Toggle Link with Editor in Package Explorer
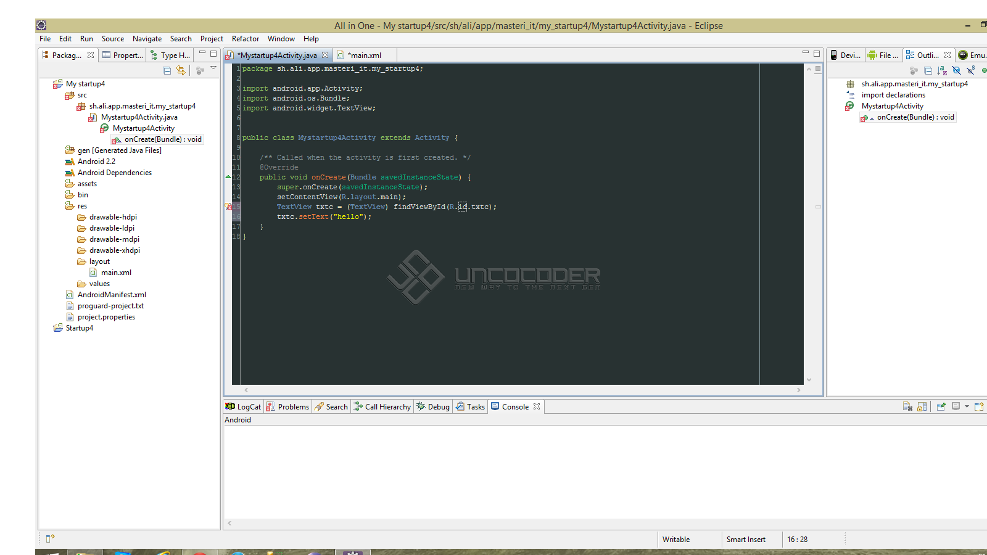Screen dimensions: 987x555 point(181,70)
